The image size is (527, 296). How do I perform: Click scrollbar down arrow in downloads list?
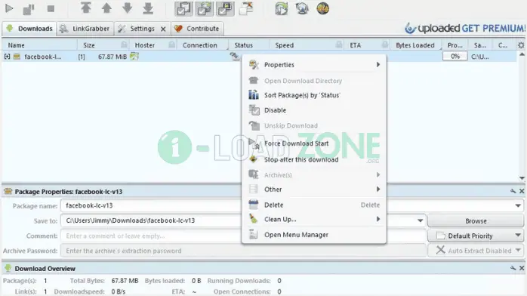pos(522,178)
